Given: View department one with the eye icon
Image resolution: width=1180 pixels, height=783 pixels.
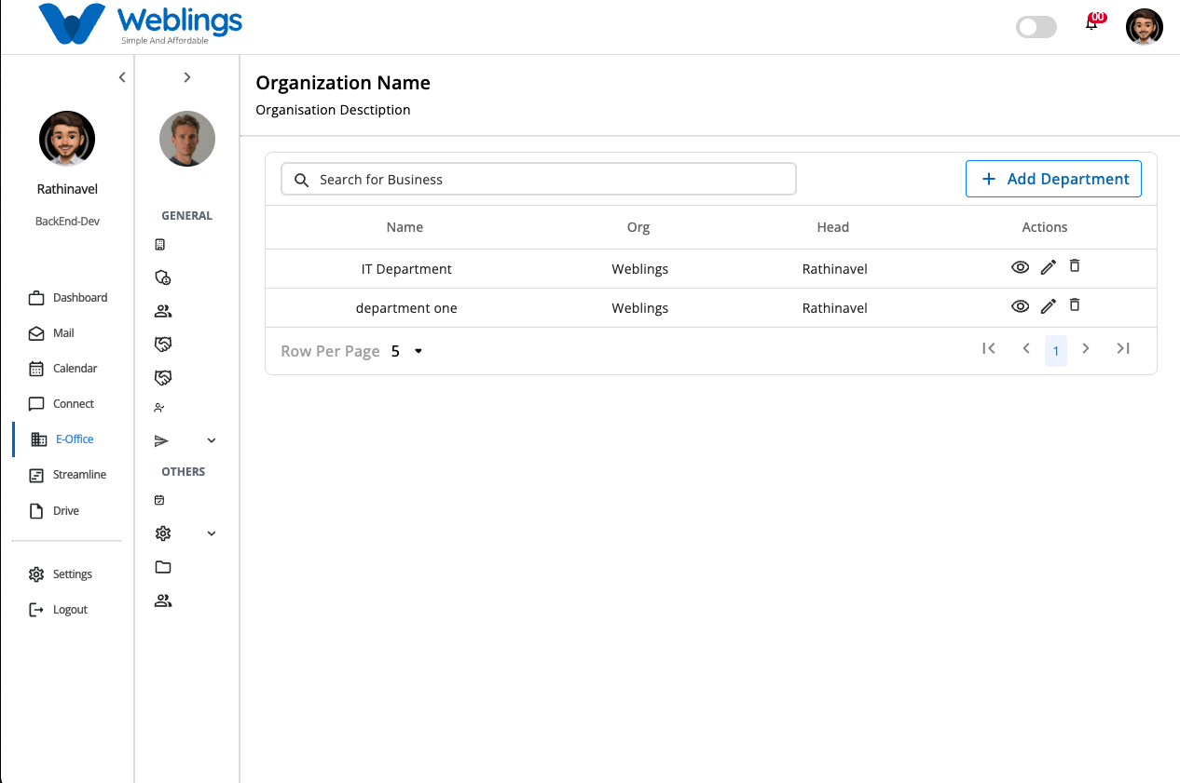Looking at the screenshot, I should click(x=1021, y=307).
